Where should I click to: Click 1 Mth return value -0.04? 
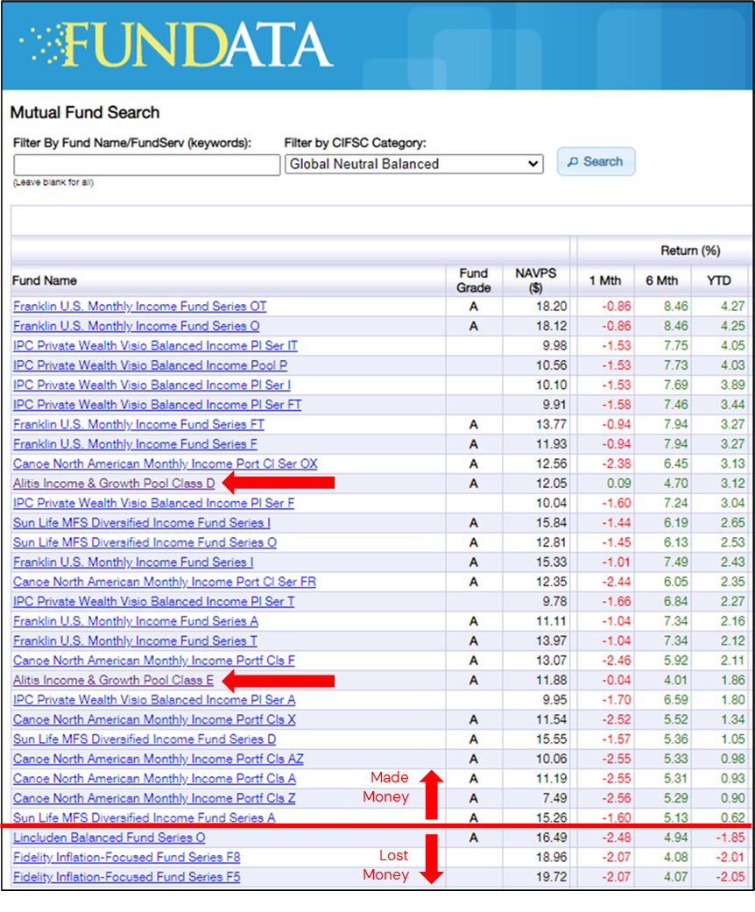click(617, 681)
